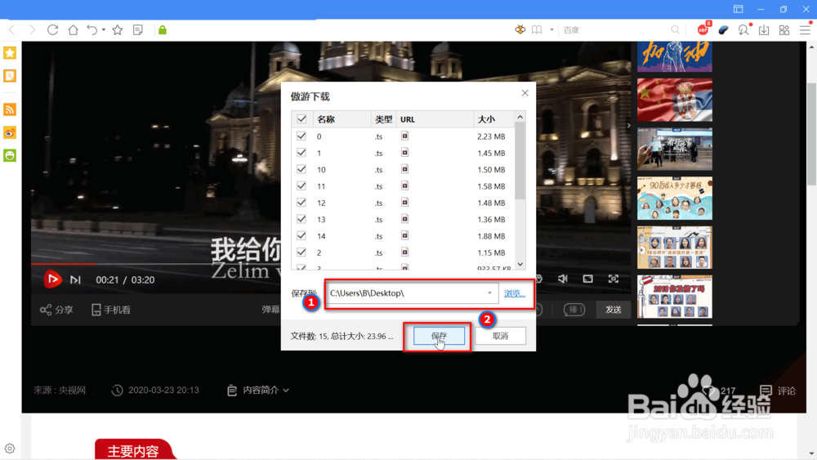Uncheck file 2 checkbox
Image resolution: width=817 pixels, height=460 pixels.
point(301,252)
